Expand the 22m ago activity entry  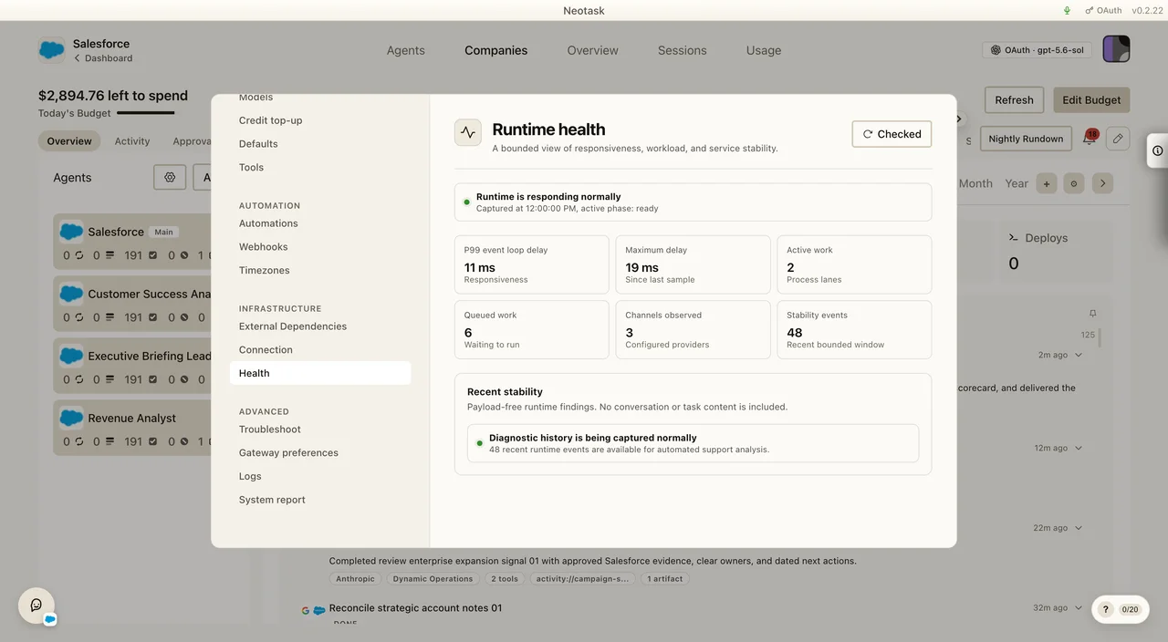click(1079, 528)
